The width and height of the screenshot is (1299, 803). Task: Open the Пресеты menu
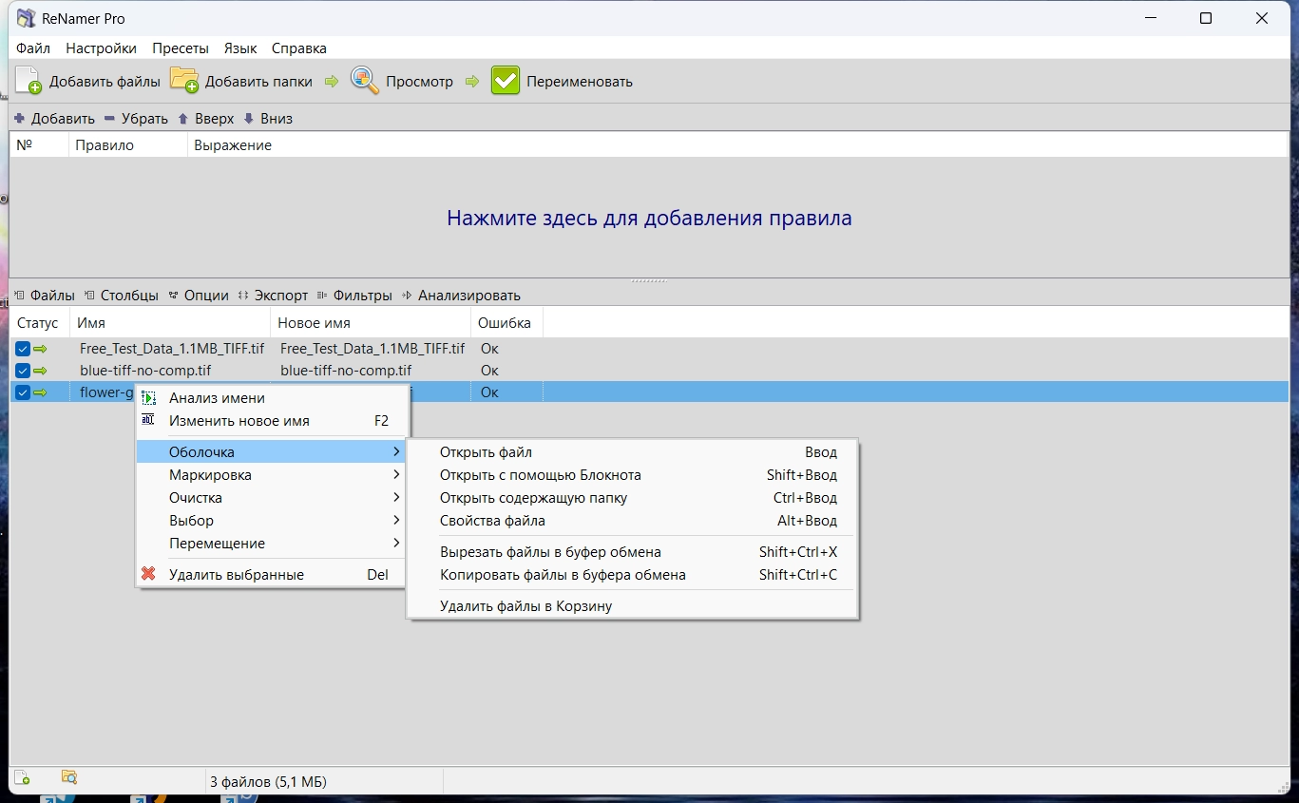point(181,48)
